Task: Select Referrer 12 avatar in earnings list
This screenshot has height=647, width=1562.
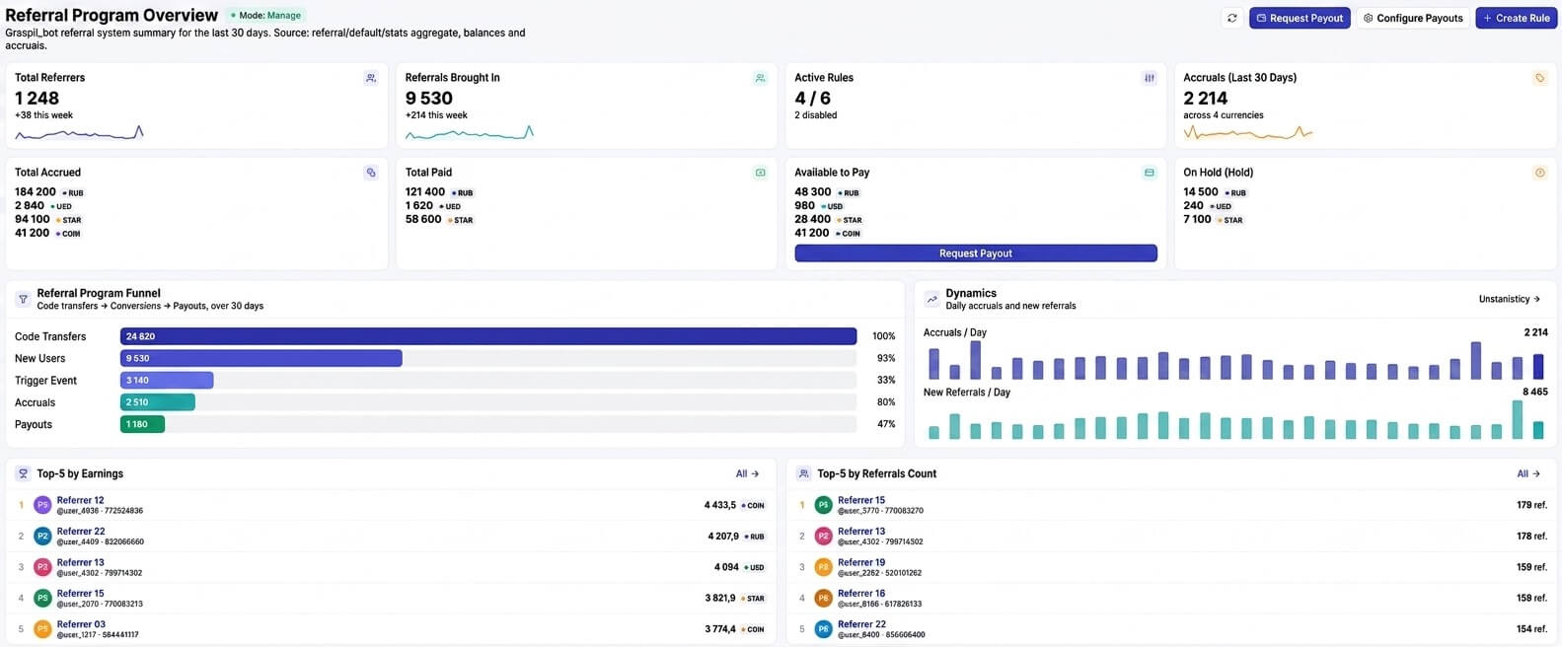Action: pos(42,505)
